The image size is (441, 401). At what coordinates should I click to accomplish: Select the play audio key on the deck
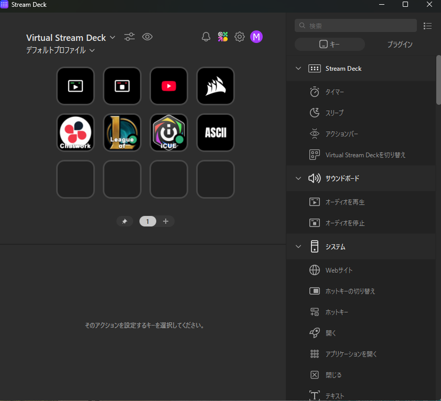76,86
